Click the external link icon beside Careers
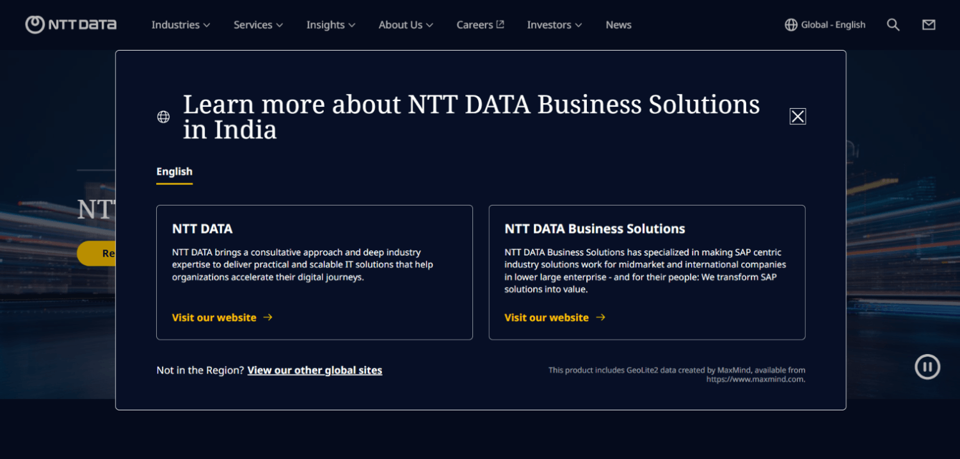Screen dimensions: 960x459 pyautogui.click(x=500, y=24)
